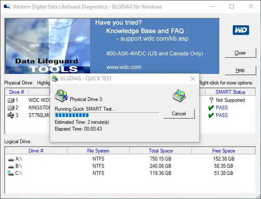The height and width of the screenshot is (199, 261).
Task: Click drive 2's green PASS checkmark
Action: [x=211, y=108]
